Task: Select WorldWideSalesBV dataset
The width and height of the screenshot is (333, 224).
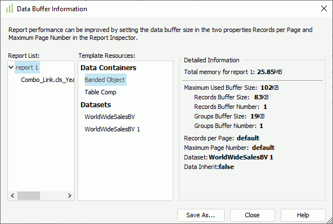Action: click(x=110, y=117)
